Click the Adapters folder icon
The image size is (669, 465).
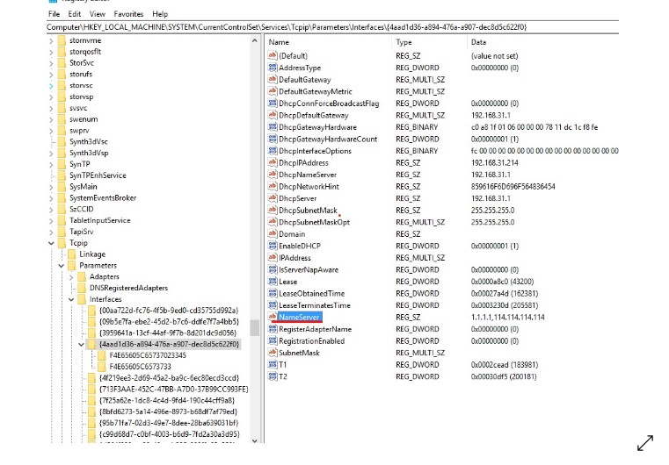[82, 276]
